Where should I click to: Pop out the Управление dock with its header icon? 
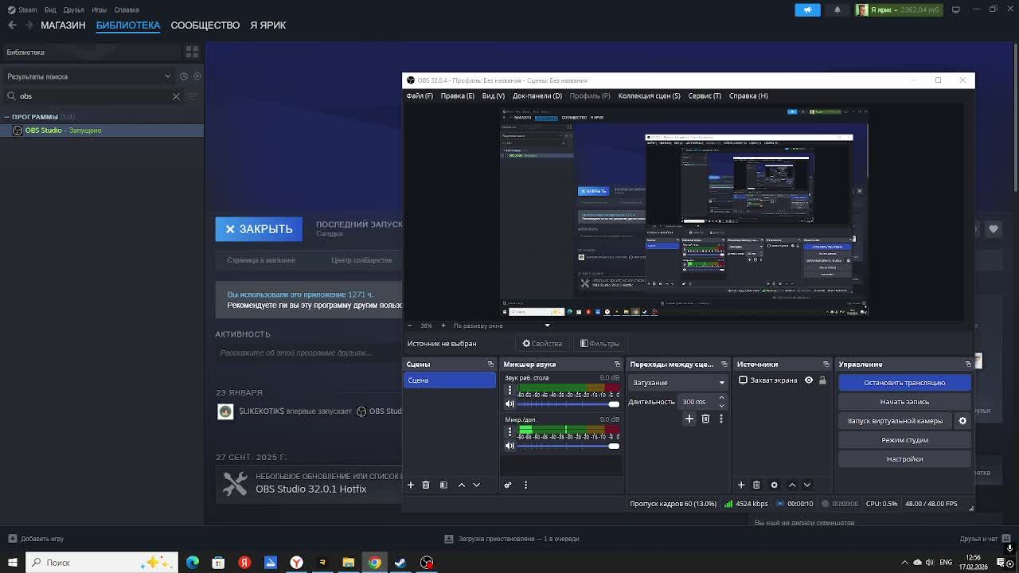[x=968, y=364]
